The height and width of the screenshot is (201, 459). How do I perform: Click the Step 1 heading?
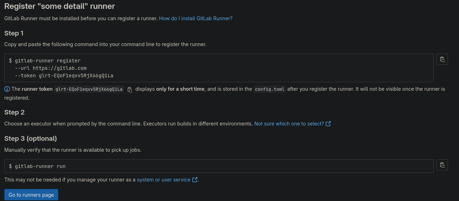point(14,33)
